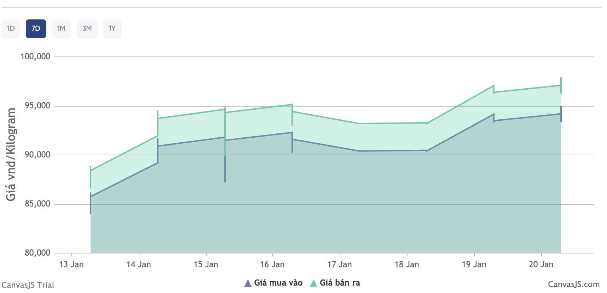The width and height of the screenshot is (607, 293).
Task: Click the '100,000' y-axis label
Action: [x=35, y=56]
